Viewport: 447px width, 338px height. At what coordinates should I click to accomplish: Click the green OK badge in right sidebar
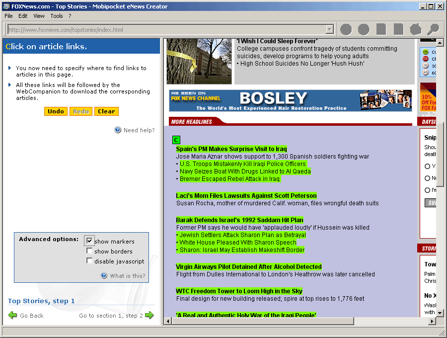(x=425, y=52)
